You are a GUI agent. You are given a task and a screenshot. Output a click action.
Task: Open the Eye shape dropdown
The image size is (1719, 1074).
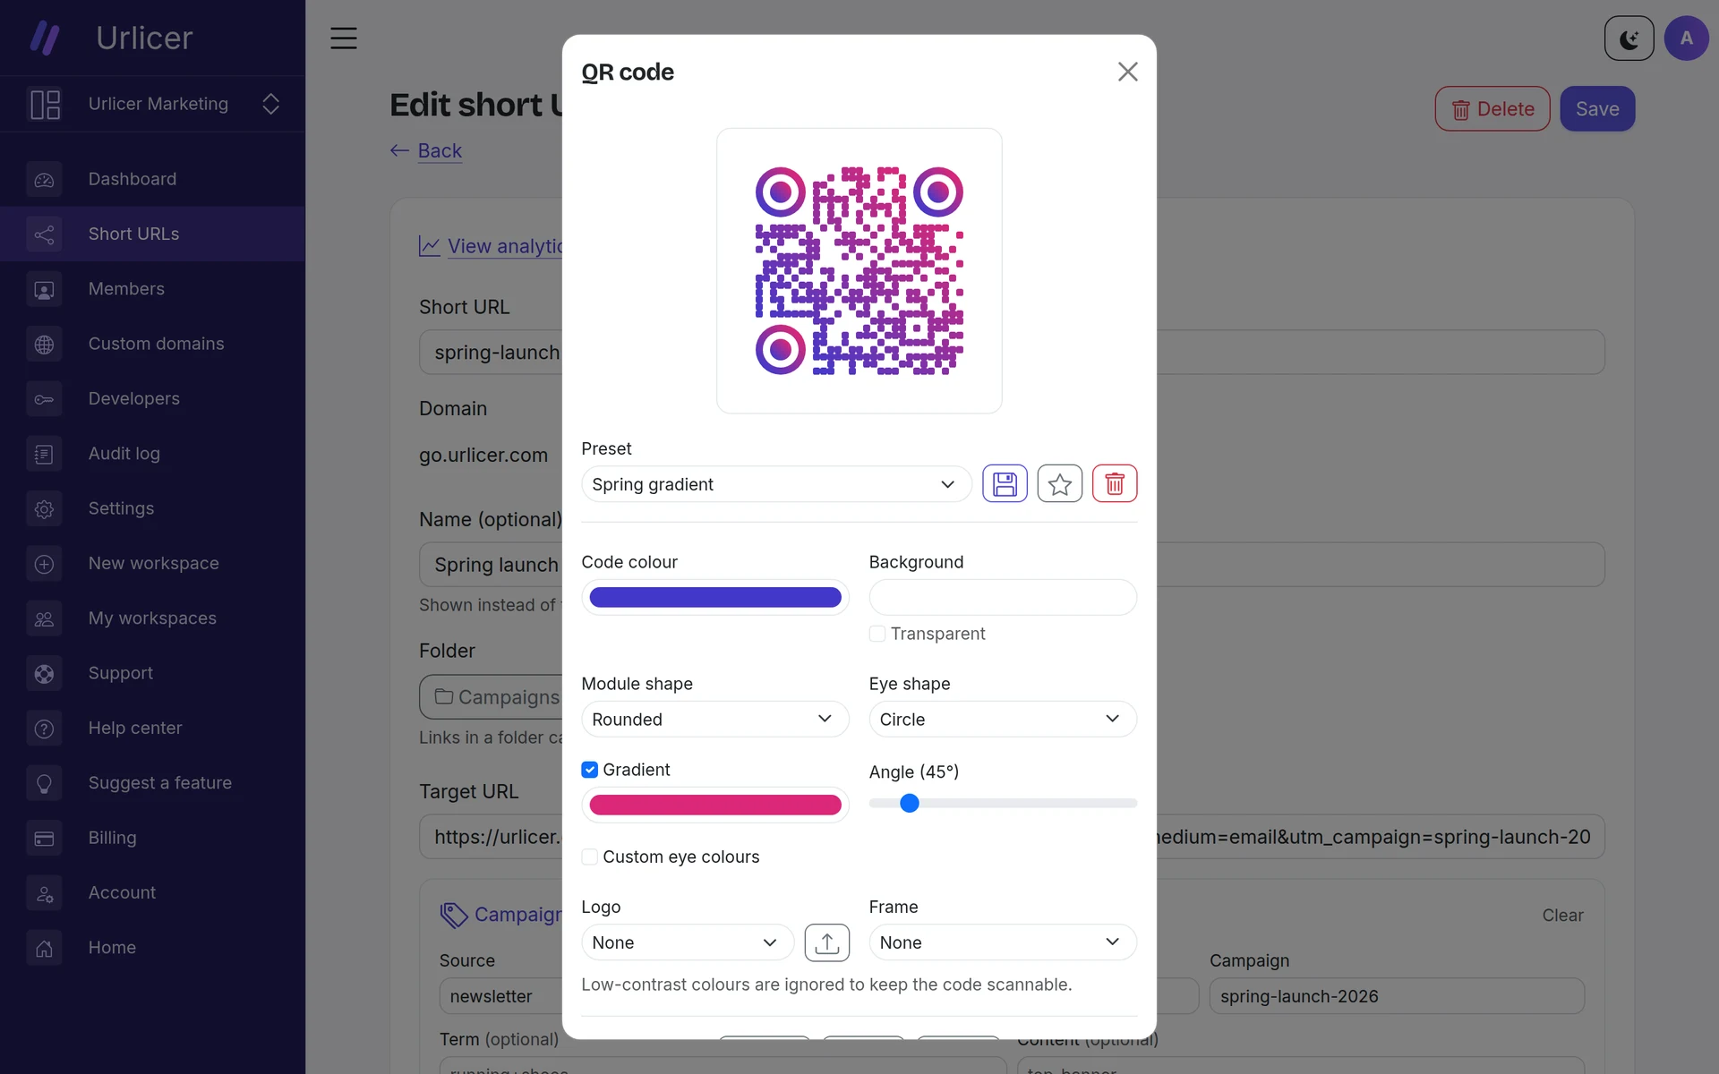tap(1003, 720)
